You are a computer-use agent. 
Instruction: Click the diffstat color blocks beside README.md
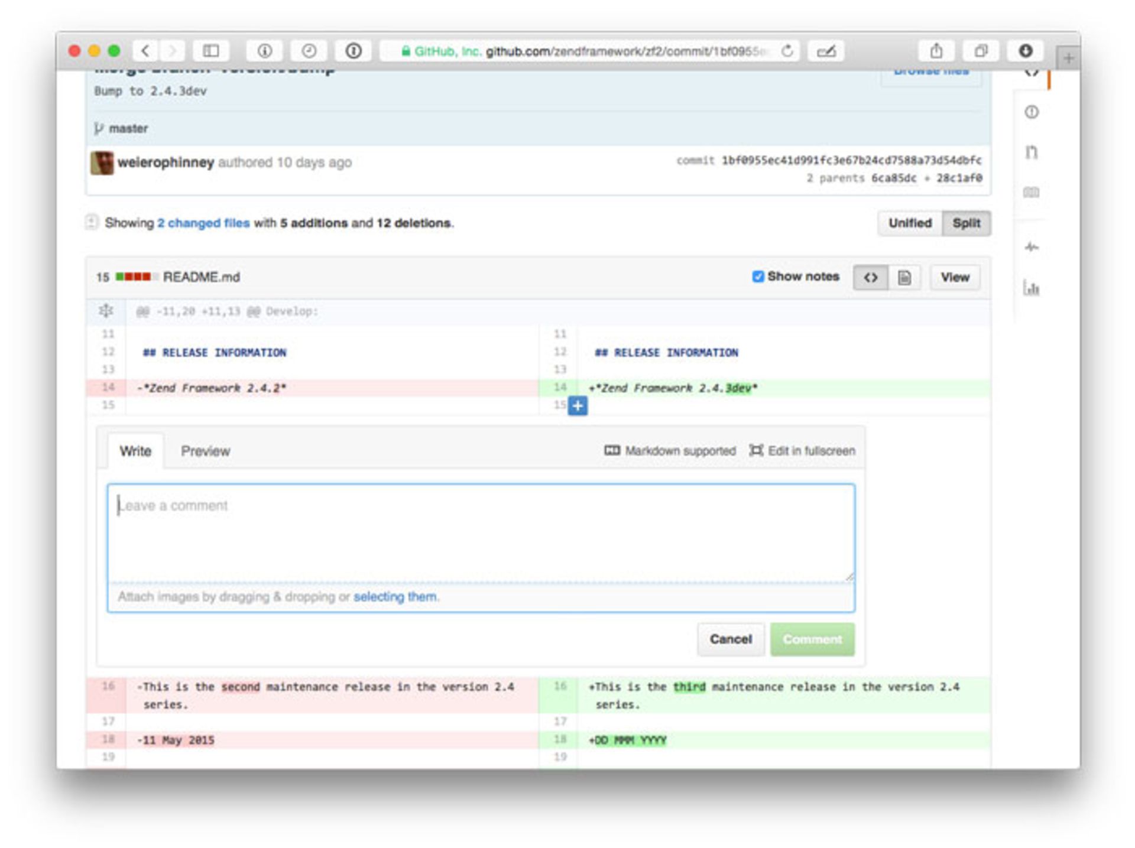(x=137, y=277)
